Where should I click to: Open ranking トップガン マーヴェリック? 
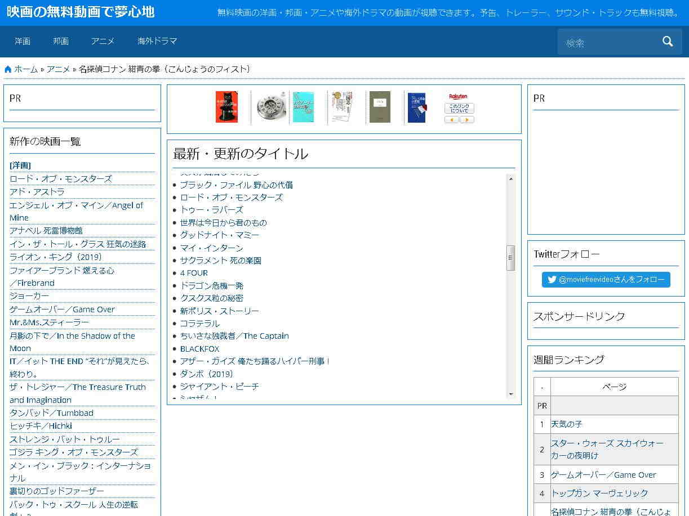tap(599, 493)
